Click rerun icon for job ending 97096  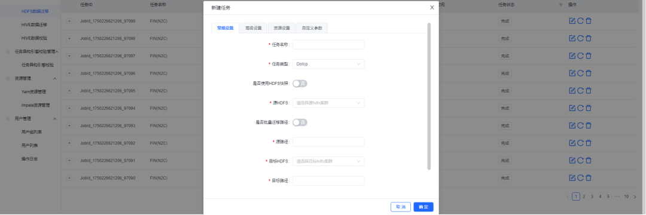[x=580, y=73]
